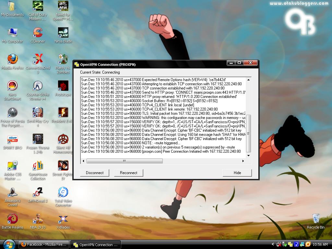The height and width of the screenshot is (249, 332).
Task: Click the My Computer desktop icon
Action: pyautogui.click(x=13, y=35)
